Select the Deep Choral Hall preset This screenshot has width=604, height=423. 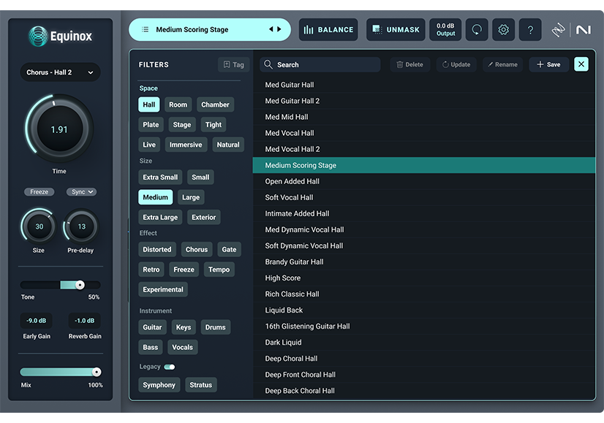pos(423,359)
